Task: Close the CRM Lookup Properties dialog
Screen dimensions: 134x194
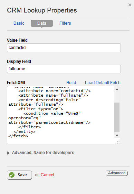Action: (130, 5)
